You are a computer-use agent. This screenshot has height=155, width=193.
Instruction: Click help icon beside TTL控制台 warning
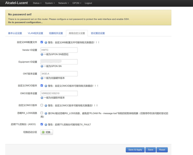click(x=46, y=125)
